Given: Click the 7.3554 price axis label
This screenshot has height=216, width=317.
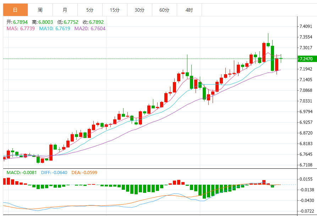Looking at the screenshot, I should pos(306,37).
